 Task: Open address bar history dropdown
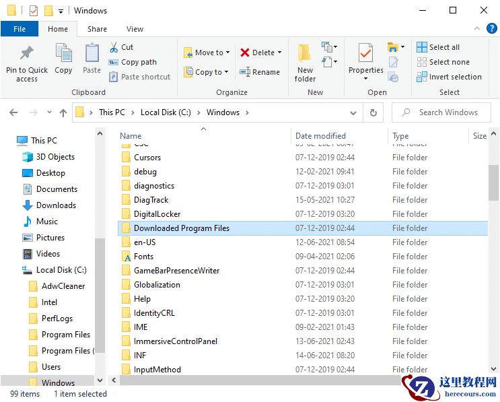click(353, 113)
